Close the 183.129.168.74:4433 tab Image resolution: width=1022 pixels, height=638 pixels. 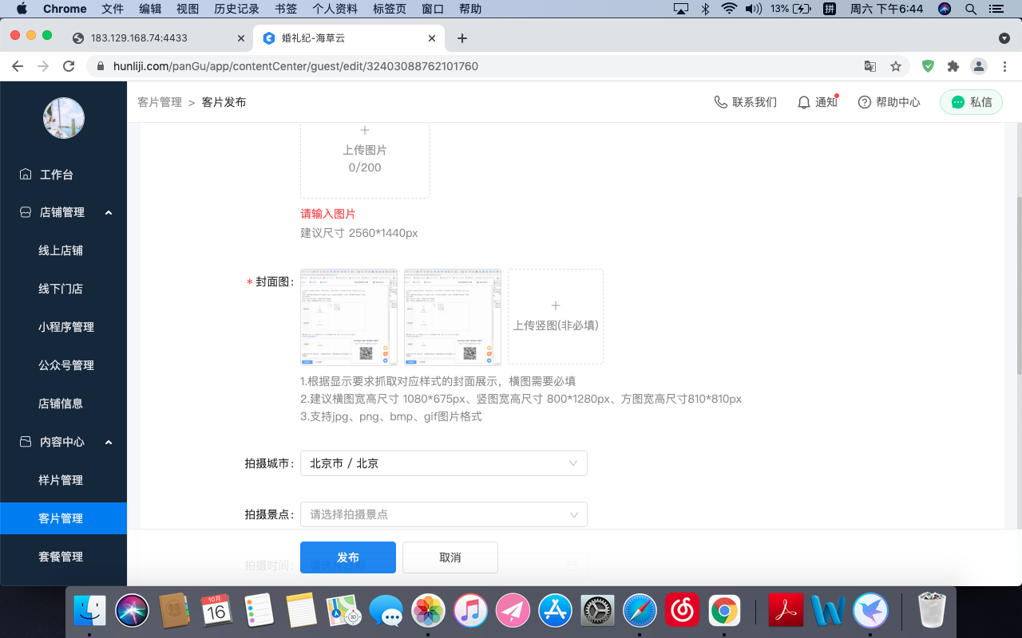pyautogui.click(x=241, y=38)
